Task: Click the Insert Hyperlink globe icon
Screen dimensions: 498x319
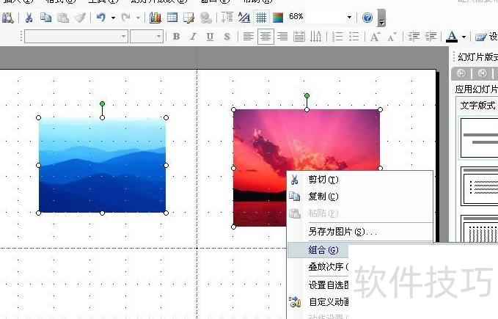Action: [x=206, y=18]
